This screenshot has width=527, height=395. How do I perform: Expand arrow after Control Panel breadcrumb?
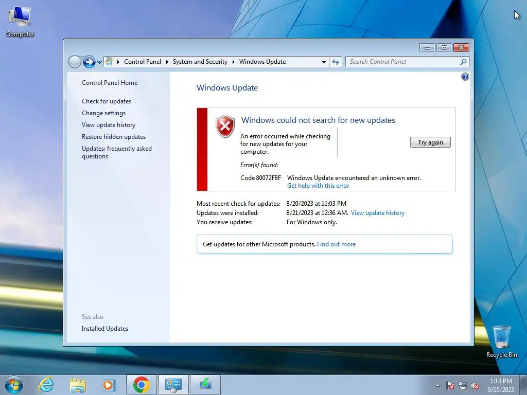[167, 62]
